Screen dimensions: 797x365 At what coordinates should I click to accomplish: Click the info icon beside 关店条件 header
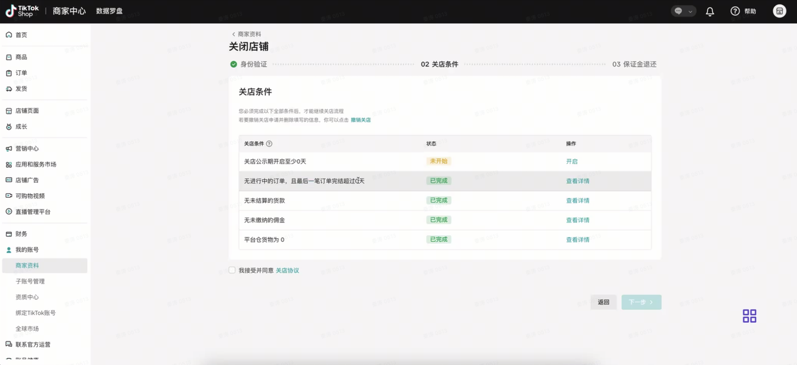[269, 144]
